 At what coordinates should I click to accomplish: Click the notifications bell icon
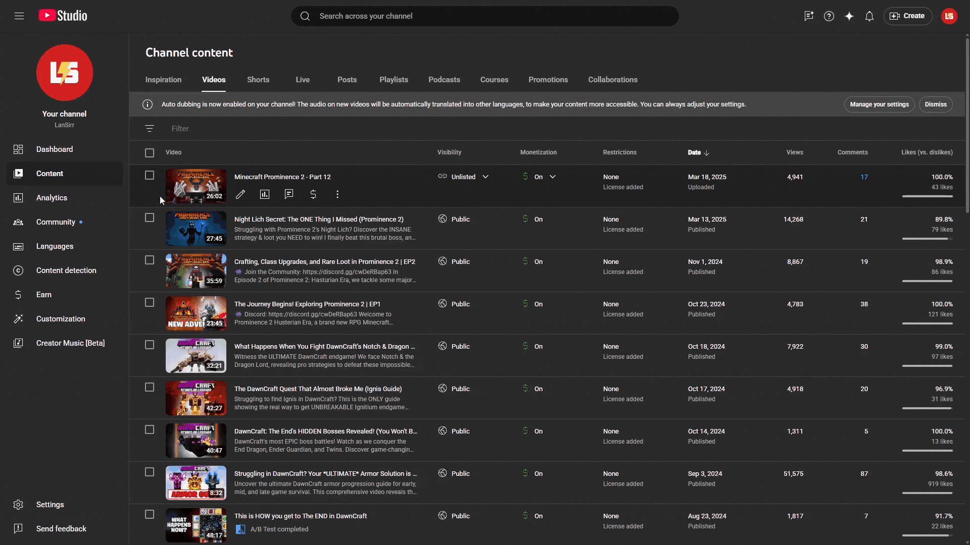[869, 16]
